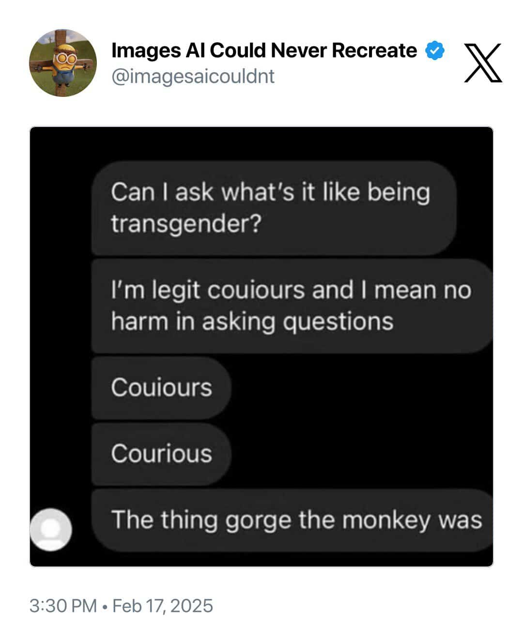Click the 3:30 PM timestamp
The image size is (523, 644).
[63, 606]
